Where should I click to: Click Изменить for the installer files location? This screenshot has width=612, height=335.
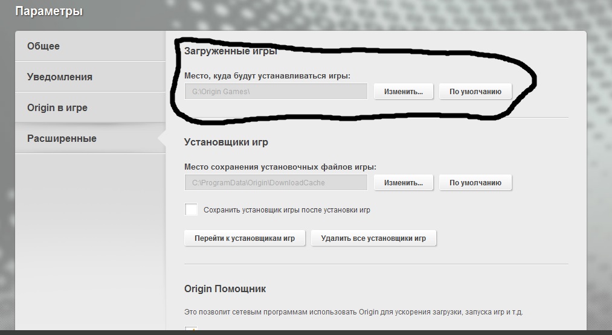pyautogui.click(x=404, y=182)
